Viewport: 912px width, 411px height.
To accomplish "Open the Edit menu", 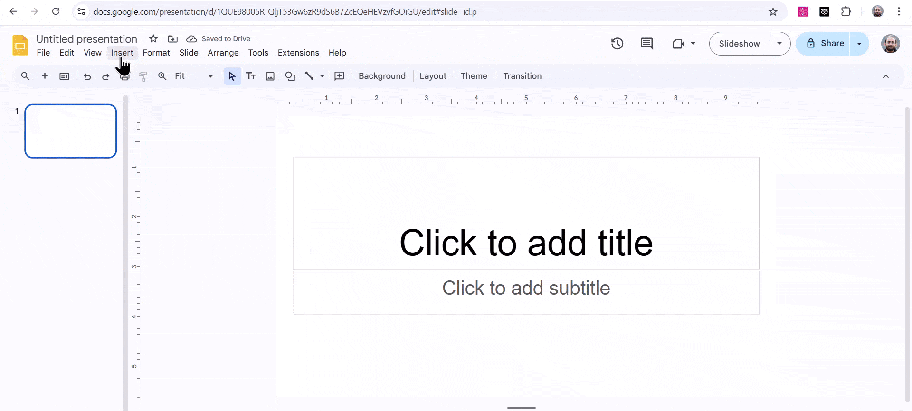I will 66,53.
